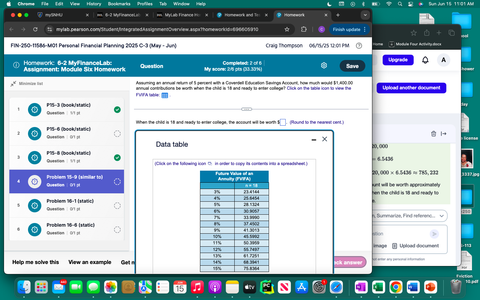The height and width of the screenshot is (300, 480).
Task: Expand the ellipsis divider below the question text
Action: point(246,109)
